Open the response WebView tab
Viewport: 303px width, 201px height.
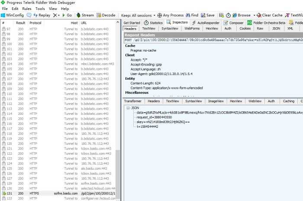tap(255, 101)
